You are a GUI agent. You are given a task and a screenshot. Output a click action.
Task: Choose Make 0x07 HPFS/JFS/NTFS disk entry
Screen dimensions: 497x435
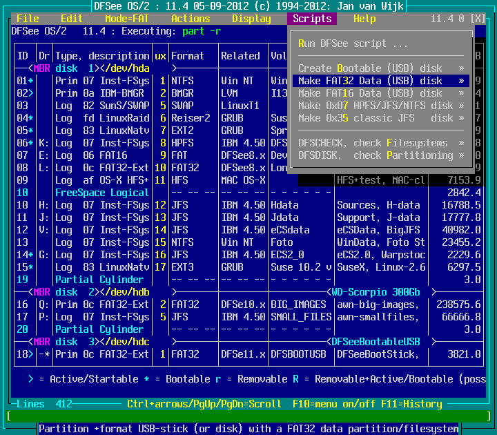point(380,106)
